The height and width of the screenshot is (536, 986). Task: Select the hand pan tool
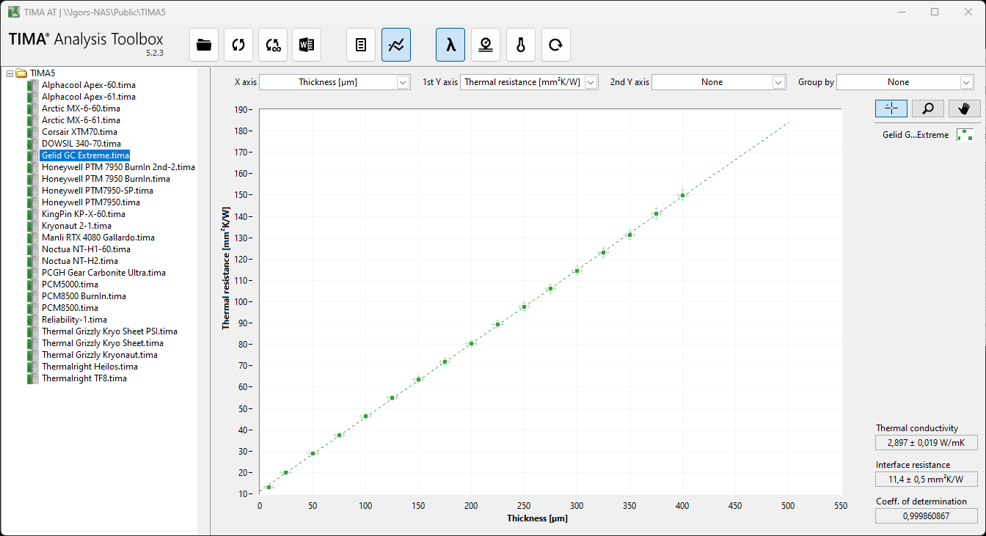point(965,109)
